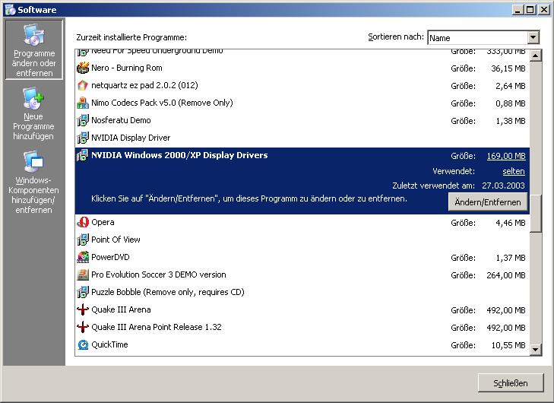Select 'Opera' program entry
The width and height of the screenshot is (554, 403).
pos(302,222)
